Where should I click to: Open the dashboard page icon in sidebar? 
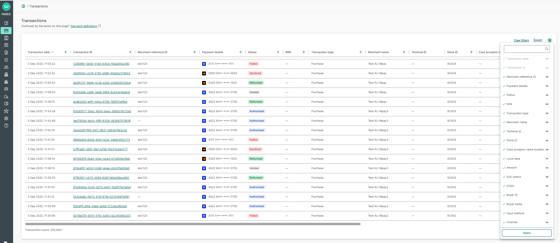(6, 23)
